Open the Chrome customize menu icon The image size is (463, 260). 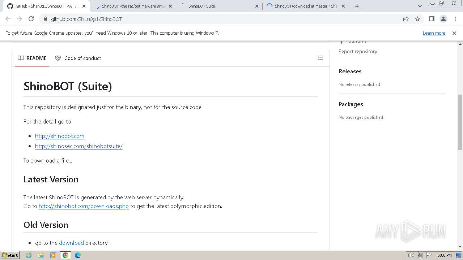455,19
